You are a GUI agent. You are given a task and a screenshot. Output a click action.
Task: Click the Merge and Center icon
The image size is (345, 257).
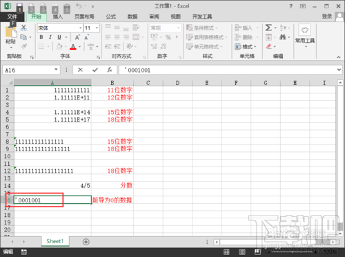point(136,37)
